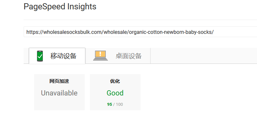The image size is (257, 119).
Task: Click organic-cotton-newborn-baby-socks in the URL
Action: point(171,32)
